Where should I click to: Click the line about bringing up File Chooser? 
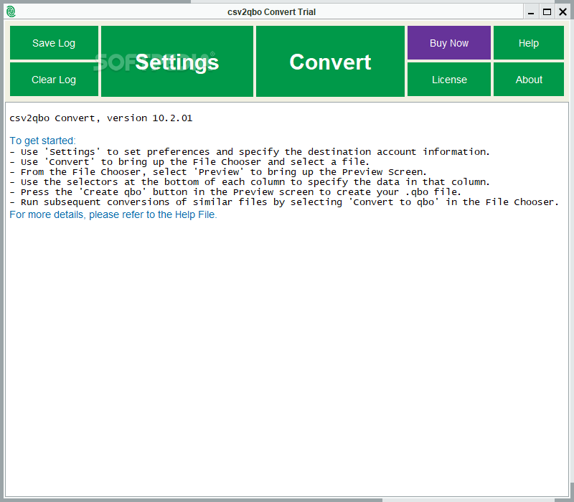tap(189, 162)
